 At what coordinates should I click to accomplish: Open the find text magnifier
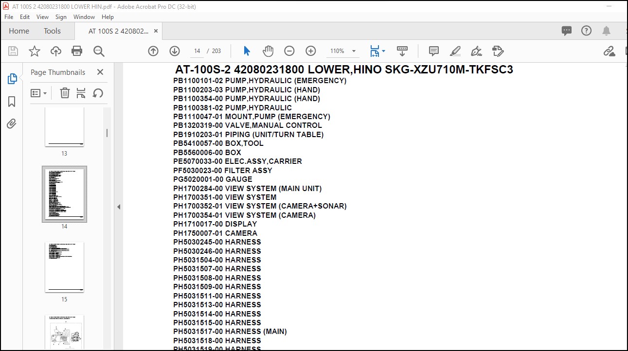(x=99, y=51)
